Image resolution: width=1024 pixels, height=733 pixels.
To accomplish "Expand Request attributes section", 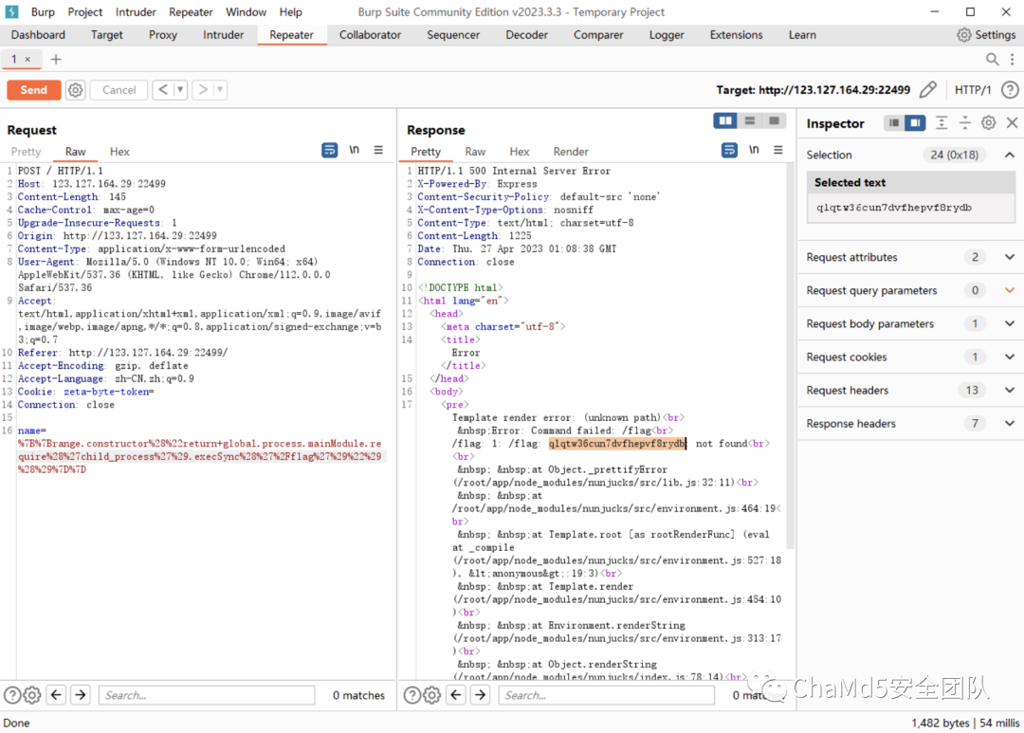I will tap(1009, 257).
